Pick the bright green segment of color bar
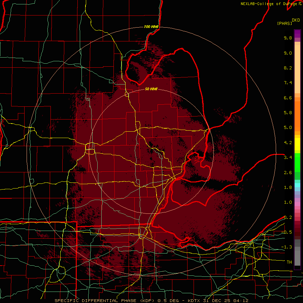The width and height of the screenshot is (303, 303). [297, 163]
